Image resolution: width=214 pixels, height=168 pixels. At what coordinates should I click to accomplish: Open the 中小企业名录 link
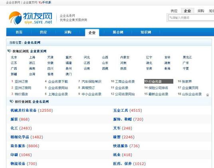click(91, 94)
